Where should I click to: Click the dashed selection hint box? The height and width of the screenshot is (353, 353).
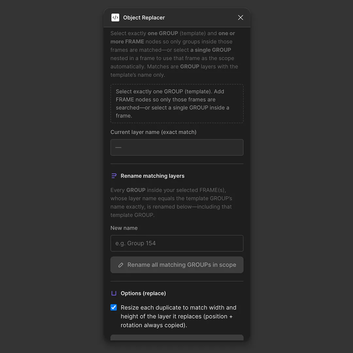pyautogui.click(x=177, y=104)
